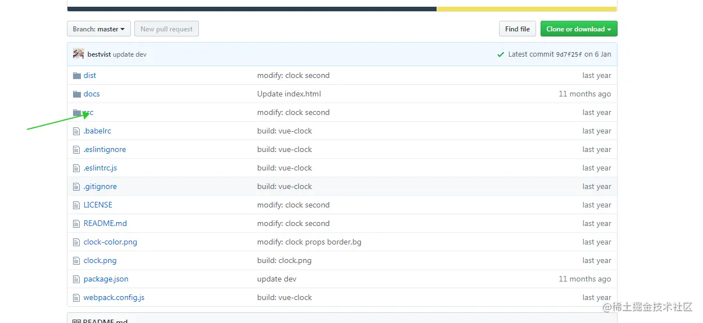This screenshot has width=703, height=323.
Task: Open modify: clock props border,bg commit
Action: click(x=309, y=242)
